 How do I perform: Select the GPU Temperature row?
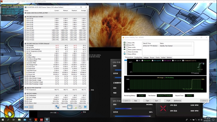(55, 95)
